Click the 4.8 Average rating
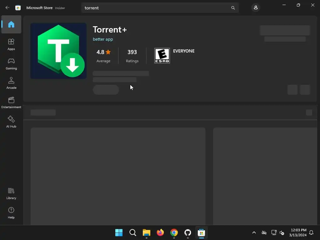Image resolution: width=320 pixels, height=240 pixels. tap(103, 56)
